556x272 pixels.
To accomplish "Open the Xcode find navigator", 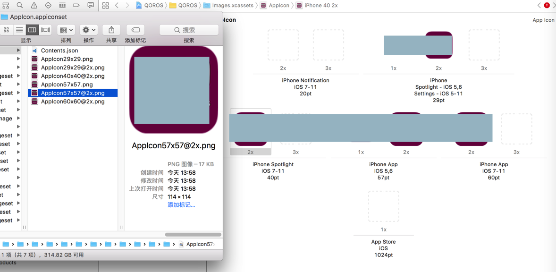I will click(20, 5).
